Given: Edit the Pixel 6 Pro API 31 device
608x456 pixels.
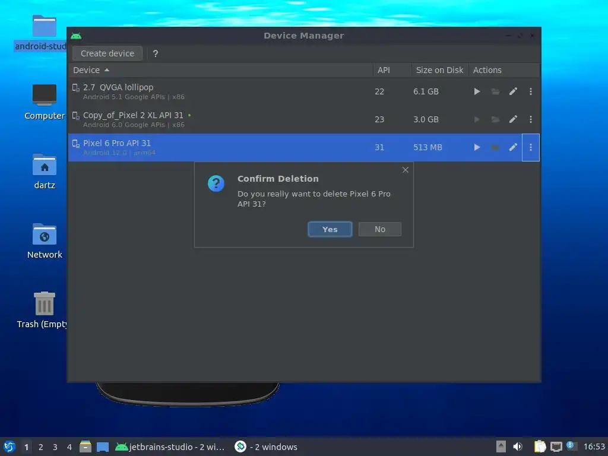Looking at the screenshot, I should point(513,147).
